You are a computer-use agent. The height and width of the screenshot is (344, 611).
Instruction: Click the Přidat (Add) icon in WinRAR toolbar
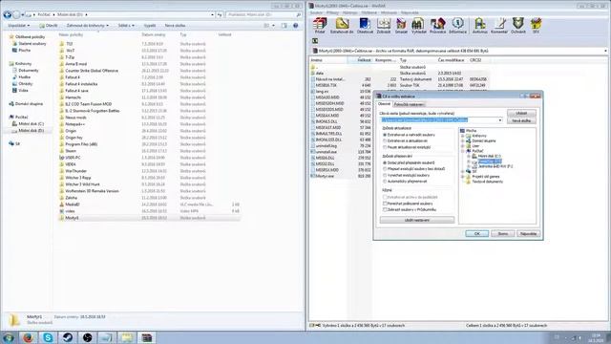tap(320, 26)
